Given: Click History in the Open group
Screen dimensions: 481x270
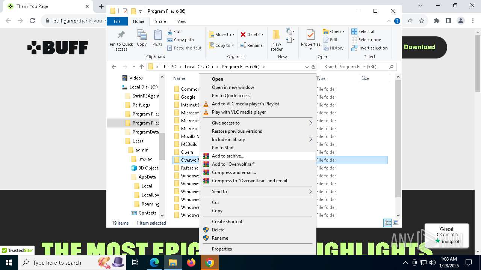Looking at the screenshot, I should 333,48.
